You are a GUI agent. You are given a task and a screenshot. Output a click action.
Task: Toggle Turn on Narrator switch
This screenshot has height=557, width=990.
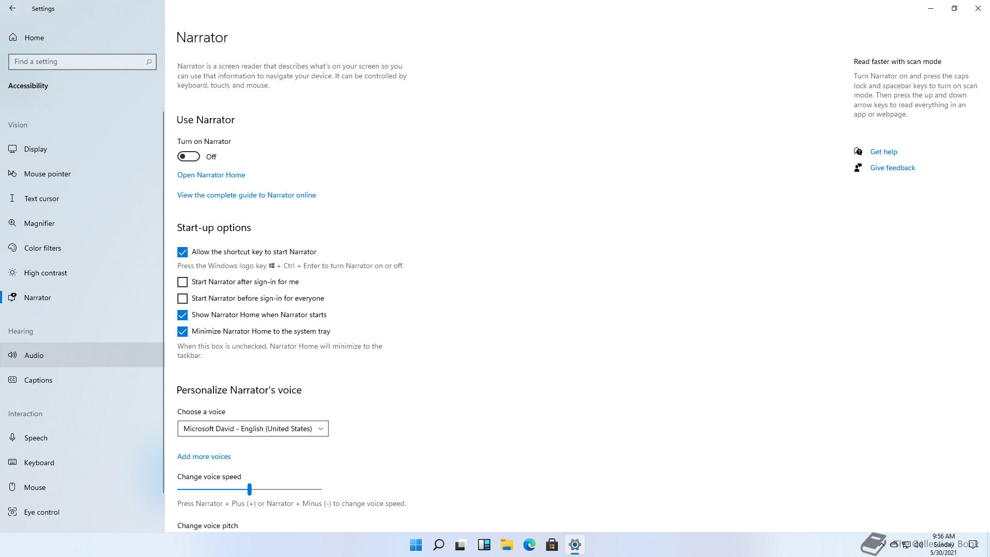click(189, 156)
